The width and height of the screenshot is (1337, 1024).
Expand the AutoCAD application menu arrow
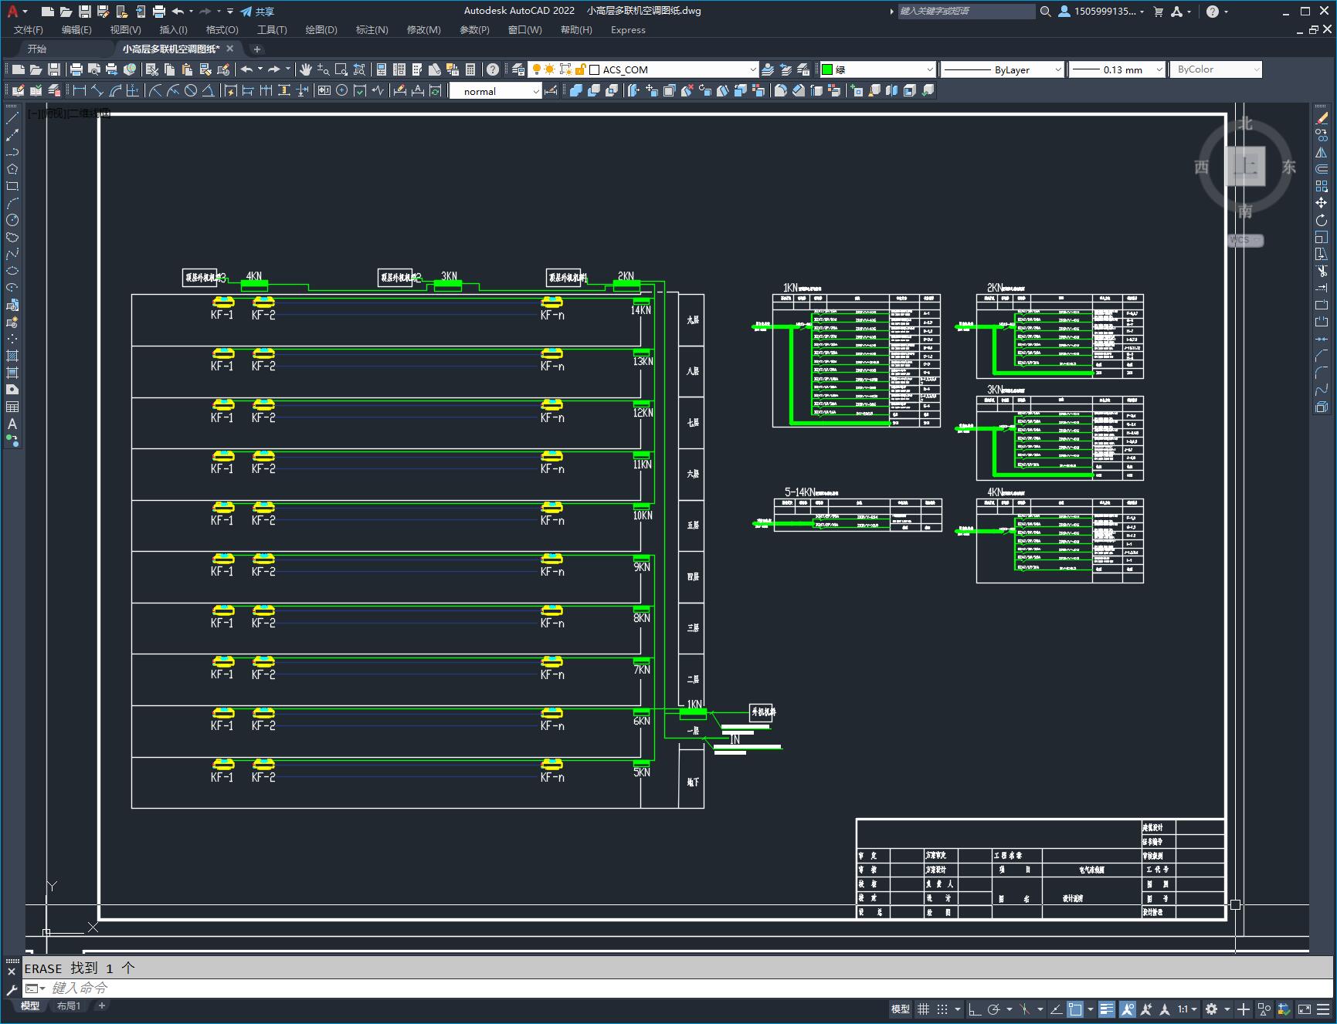[x=25, y=12]
